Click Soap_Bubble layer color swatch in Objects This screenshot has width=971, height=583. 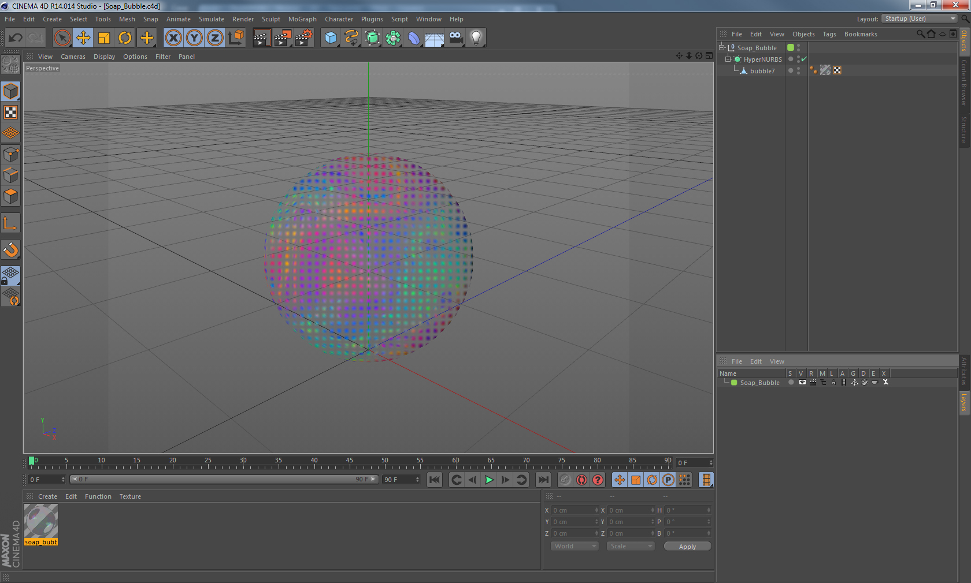(791, 47)
